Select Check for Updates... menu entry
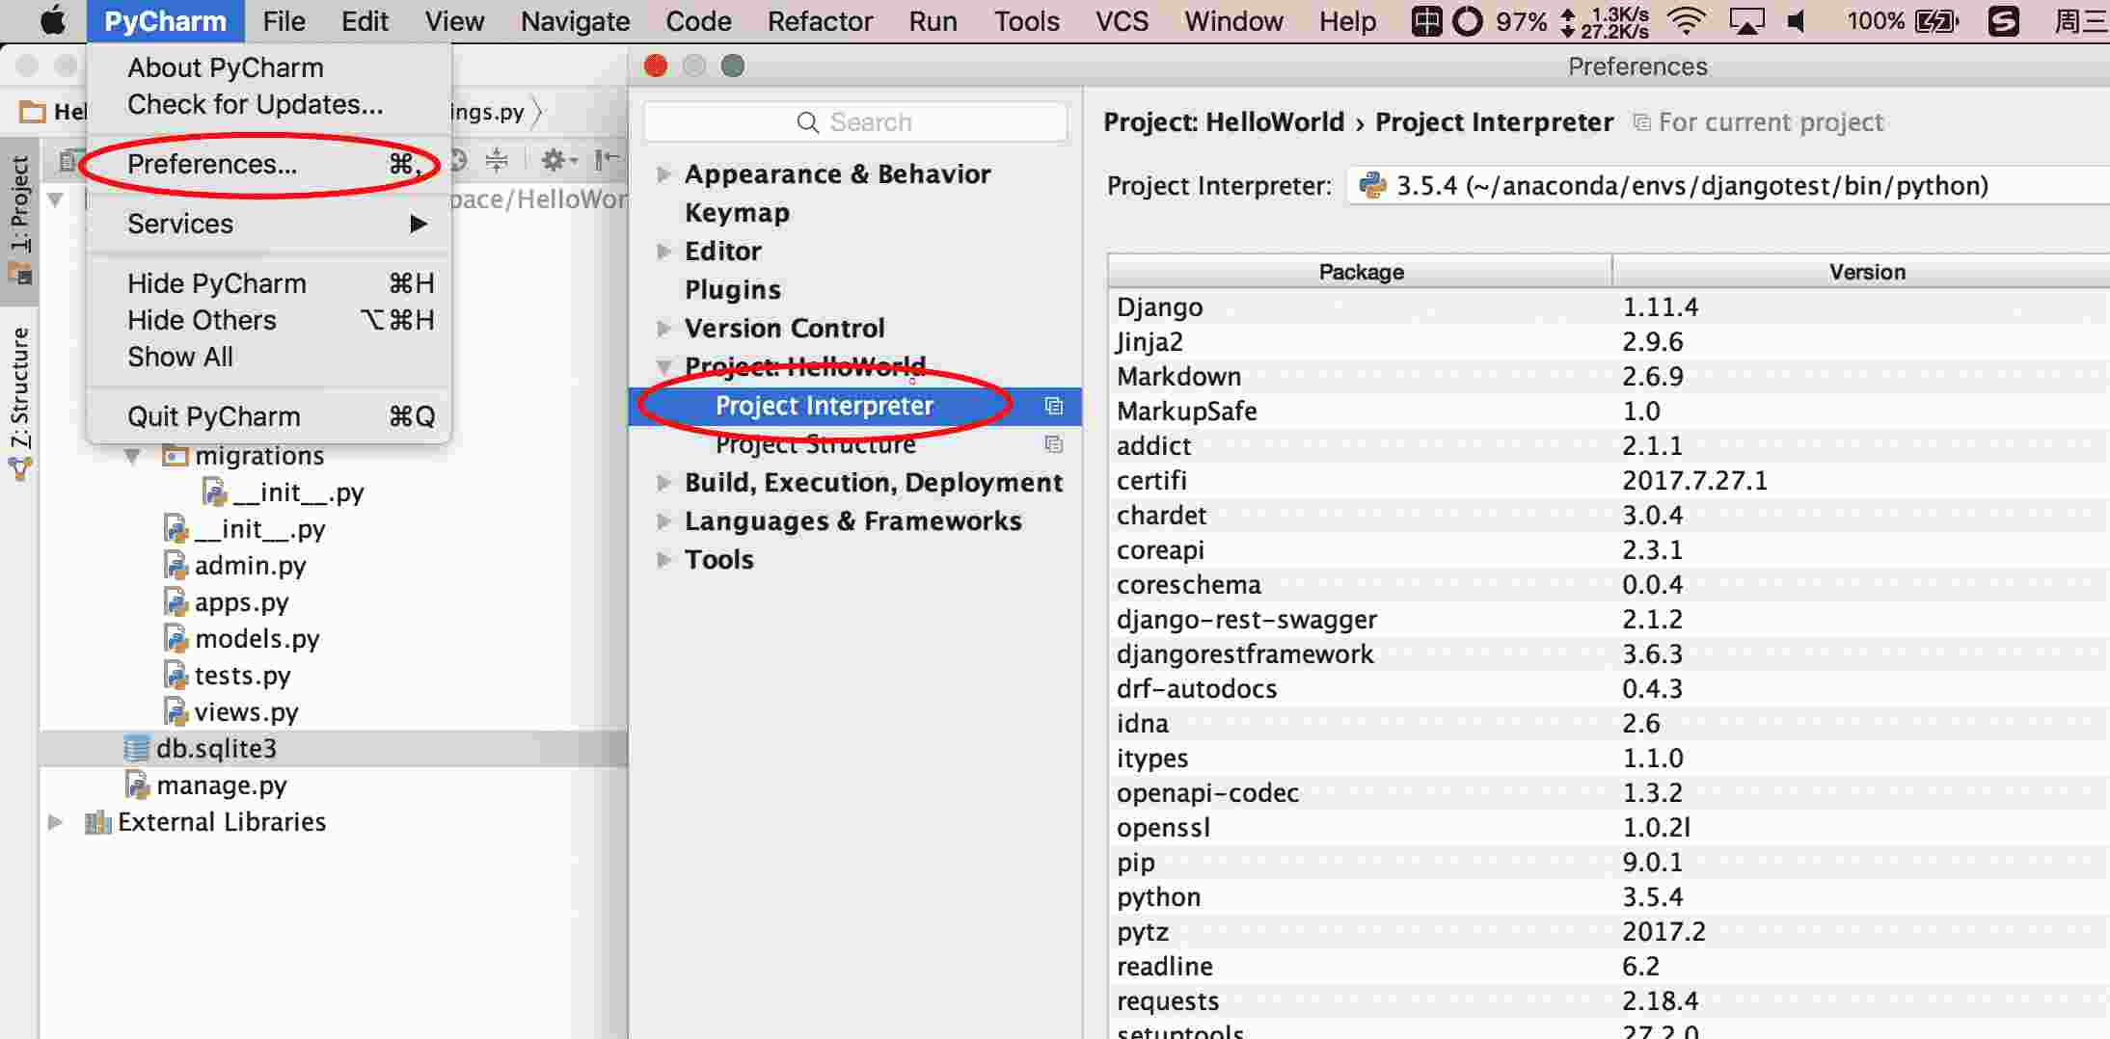The width and height of the screenshot is (2110, 1039). point(269,105)
